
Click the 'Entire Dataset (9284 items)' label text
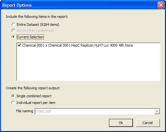38,25
